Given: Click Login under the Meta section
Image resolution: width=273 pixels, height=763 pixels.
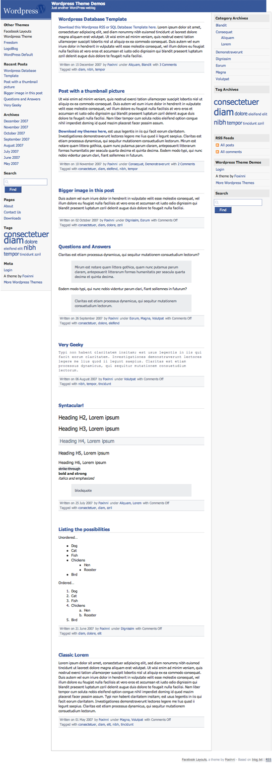Looking at the screenshot, I should (8, 270).
